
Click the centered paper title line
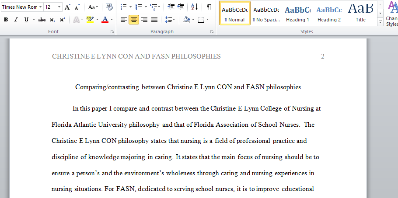[x=188, y=87]
